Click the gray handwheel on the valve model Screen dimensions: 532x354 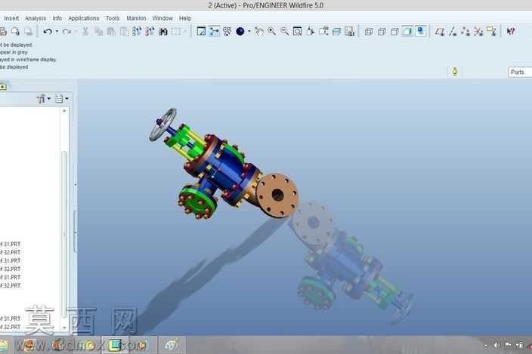point(163,125)
